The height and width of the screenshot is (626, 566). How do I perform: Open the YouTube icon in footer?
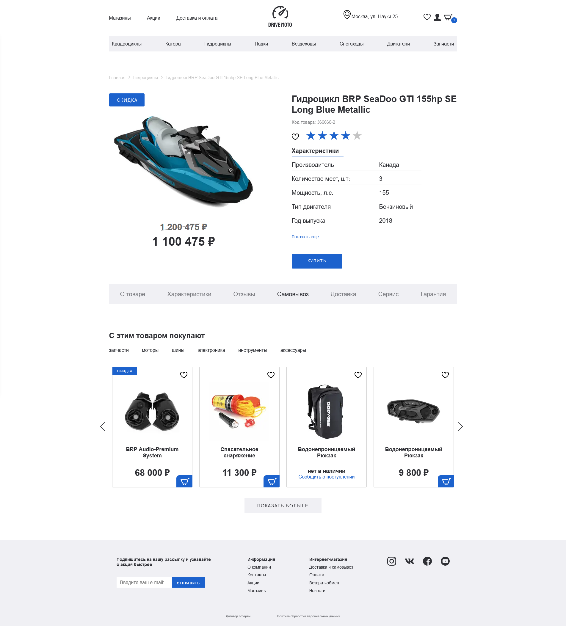tap(445, 561)
